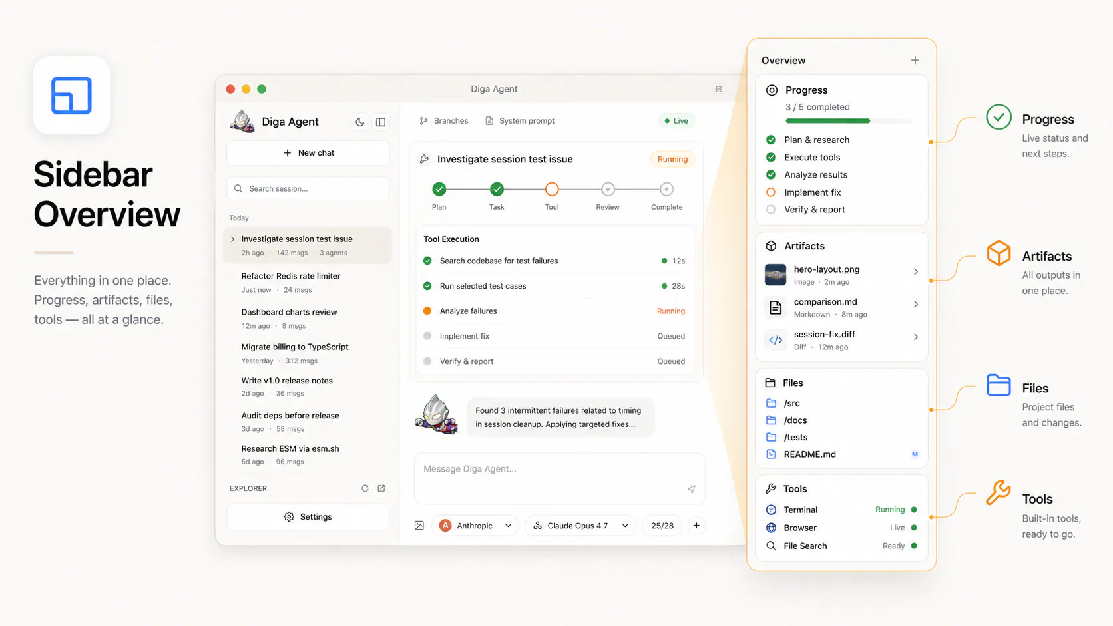
Task: Open Research ESM via esm.sh session
Action: 308,455
